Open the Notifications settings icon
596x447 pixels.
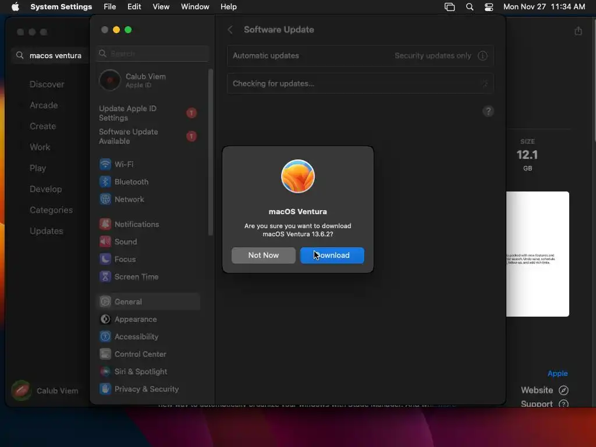[x=105, y=224]
